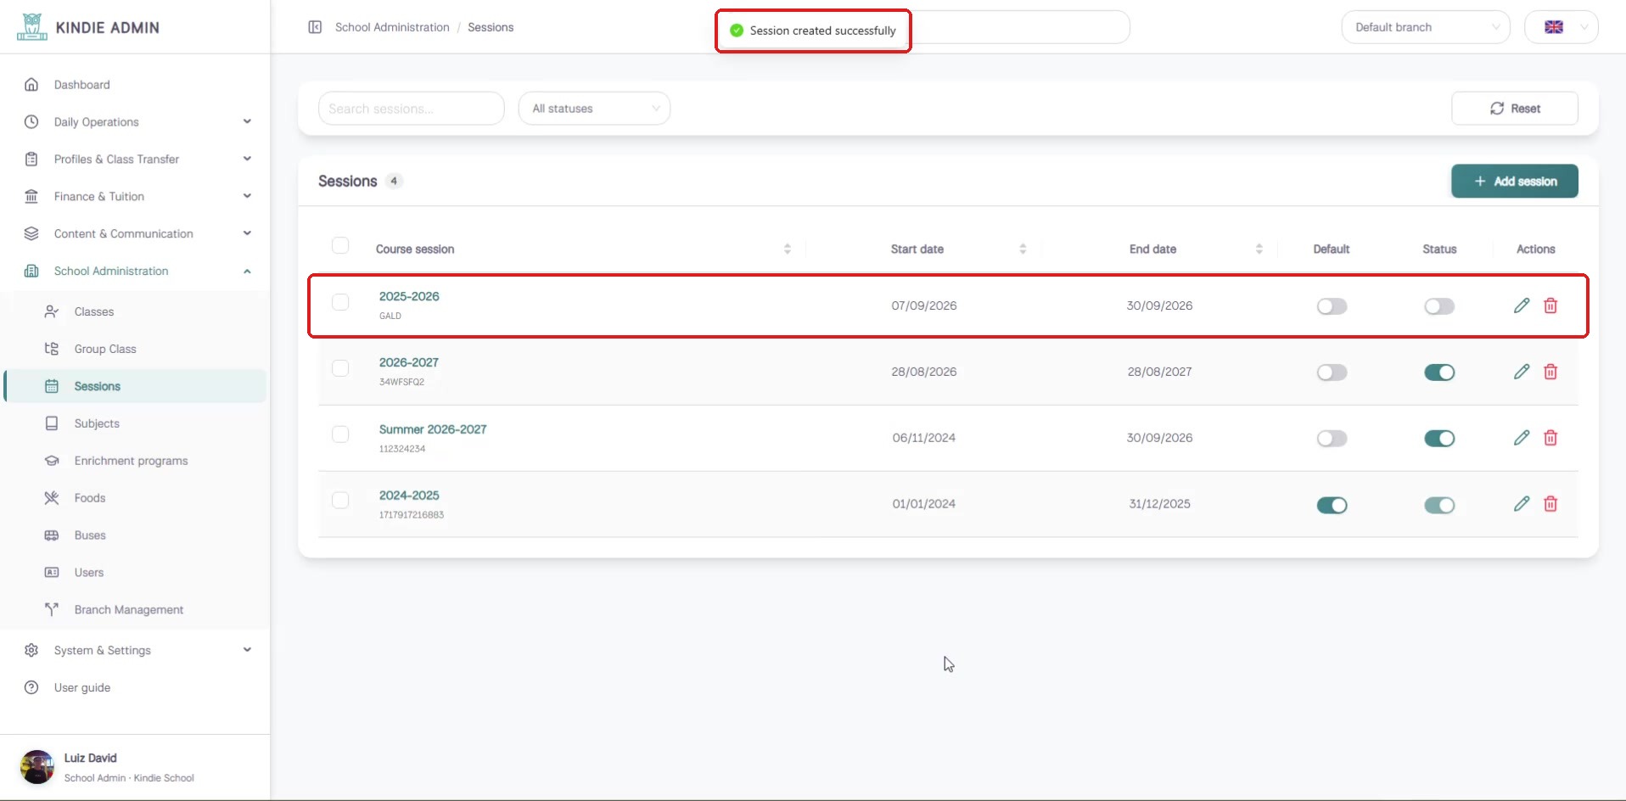The height and width of the screenshot is (801, 1626).
Task: Open the All statuses filter dropdown
Action: pos(594,109)
